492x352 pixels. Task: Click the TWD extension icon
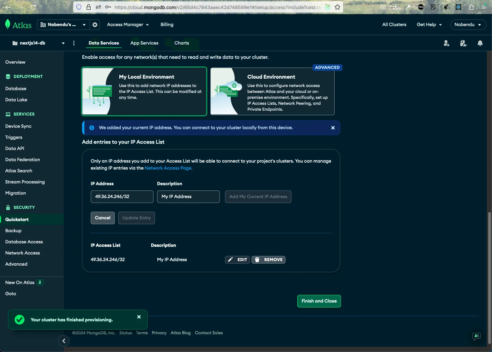point(421,7)
